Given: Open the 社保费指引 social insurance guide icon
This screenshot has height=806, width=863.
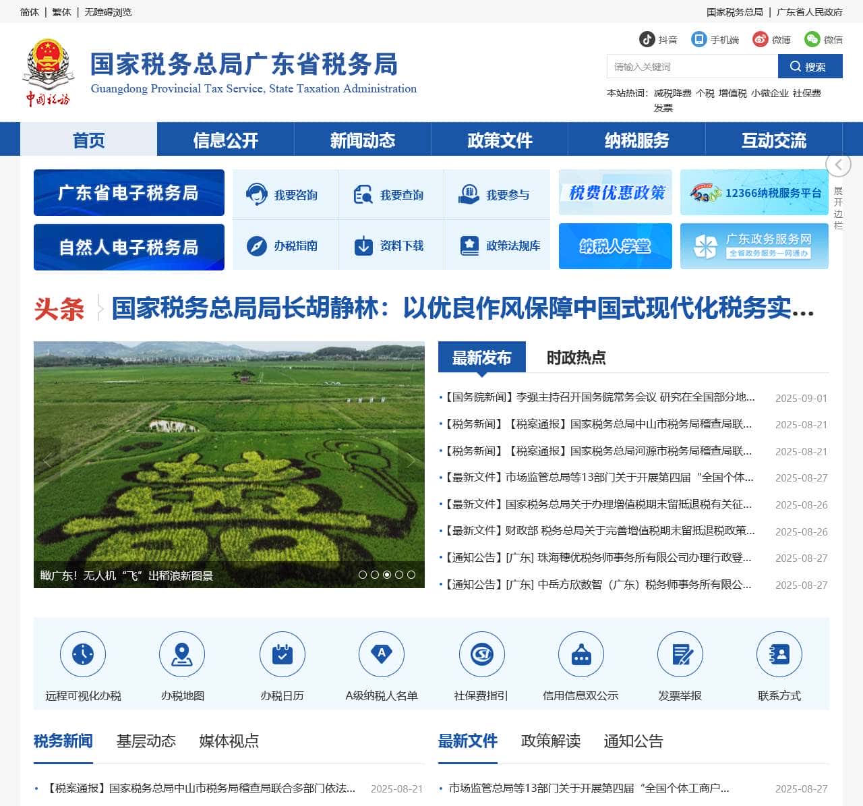Looking at the screenshot, I should click(481, 654).
